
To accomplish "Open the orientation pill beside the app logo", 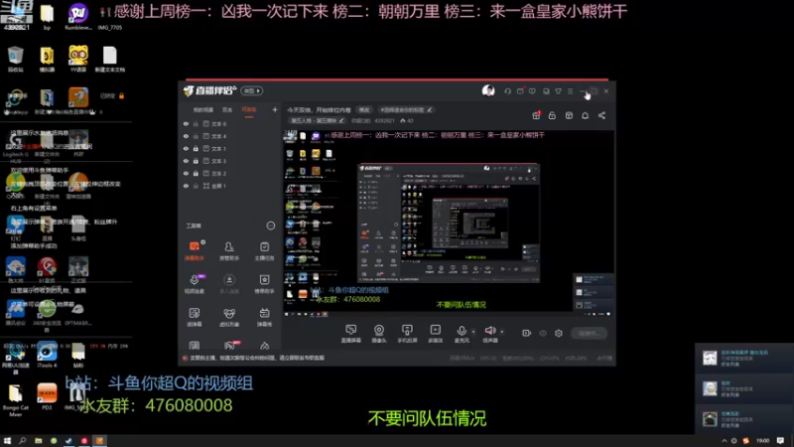I will pos(252,90).
